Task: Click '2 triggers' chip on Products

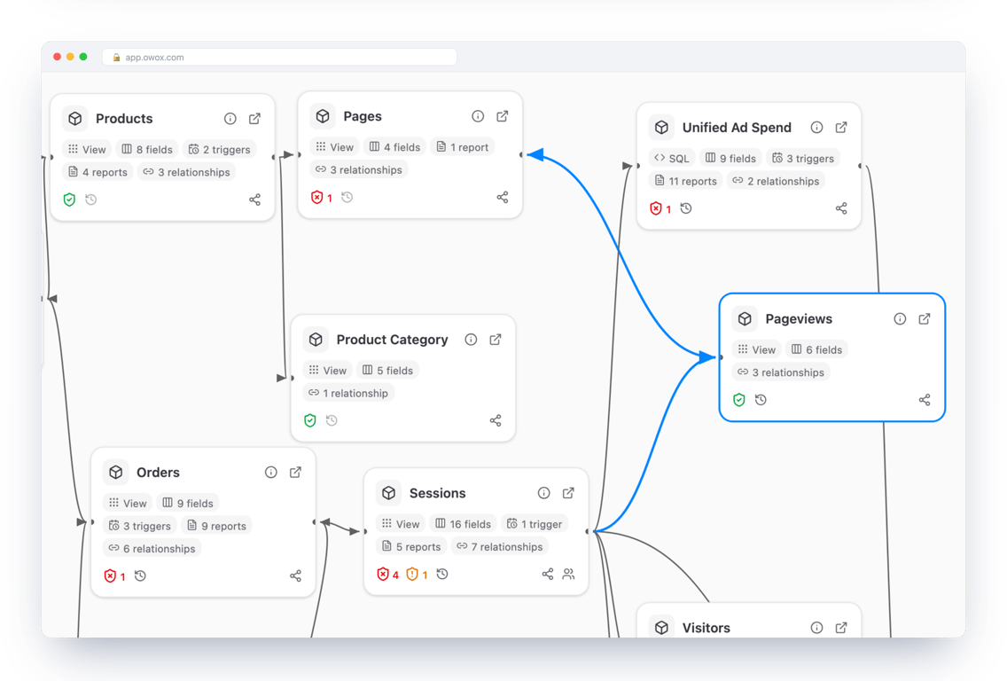Action: click(220, 150)
